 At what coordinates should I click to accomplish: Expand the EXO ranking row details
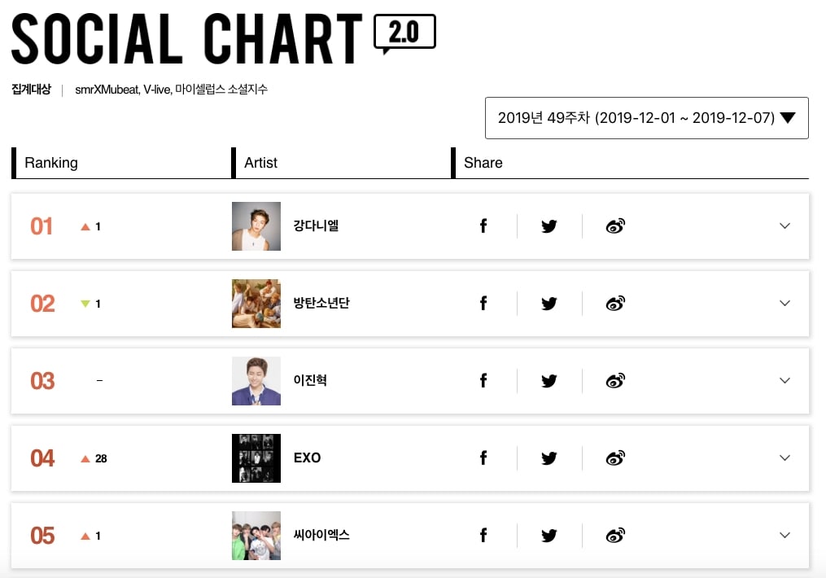pyautogui.click(x=784, y=458)
